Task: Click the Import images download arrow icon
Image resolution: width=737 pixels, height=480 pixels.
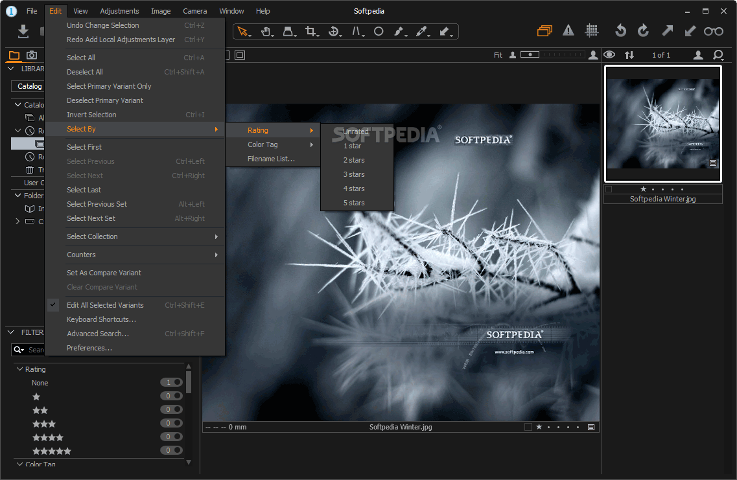Action: point(23,32)
